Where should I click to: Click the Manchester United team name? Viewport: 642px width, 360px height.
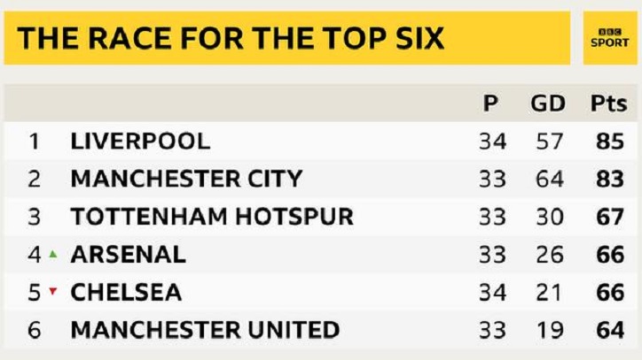click(205, 330)
